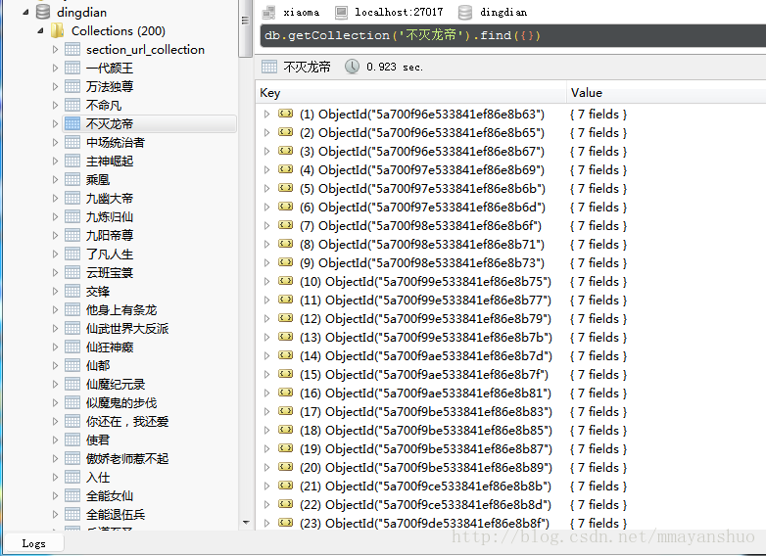766x556 pixels.
Task: Click ObjectId "5a700f97e533841ef86e8b69" in row (4)
Action: point(431,170)
